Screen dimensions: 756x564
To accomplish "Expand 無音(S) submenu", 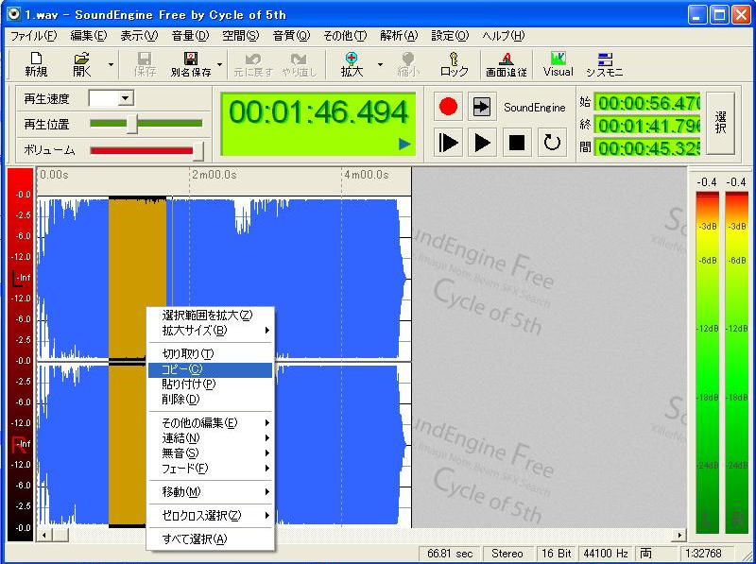I will click(210, 453).
